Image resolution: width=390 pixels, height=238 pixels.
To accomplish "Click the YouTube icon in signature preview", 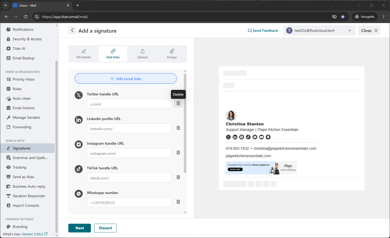I will [262, 137].
